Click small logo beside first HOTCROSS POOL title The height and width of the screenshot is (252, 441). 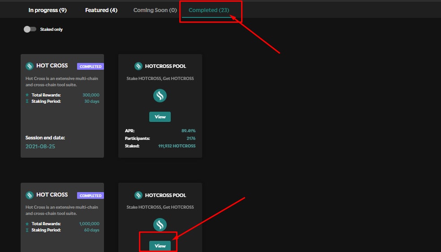(x=138, y=66)
